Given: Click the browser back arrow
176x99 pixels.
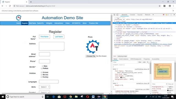Looking at the screenshot, I should (2, 6).
